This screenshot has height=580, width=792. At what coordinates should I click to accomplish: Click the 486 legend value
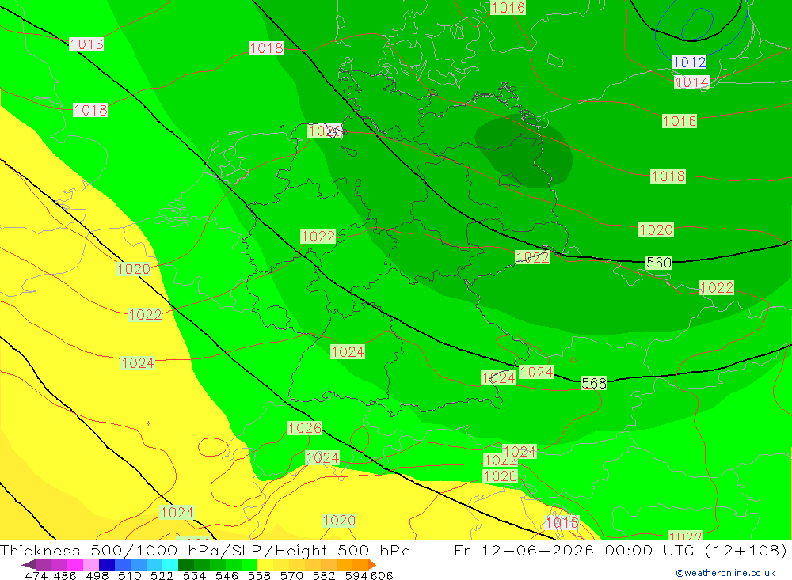pyautogui.click(x=65, y=576)
